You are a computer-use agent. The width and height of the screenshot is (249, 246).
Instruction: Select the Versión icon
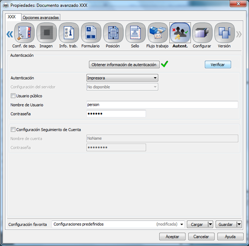pos(224,33)
